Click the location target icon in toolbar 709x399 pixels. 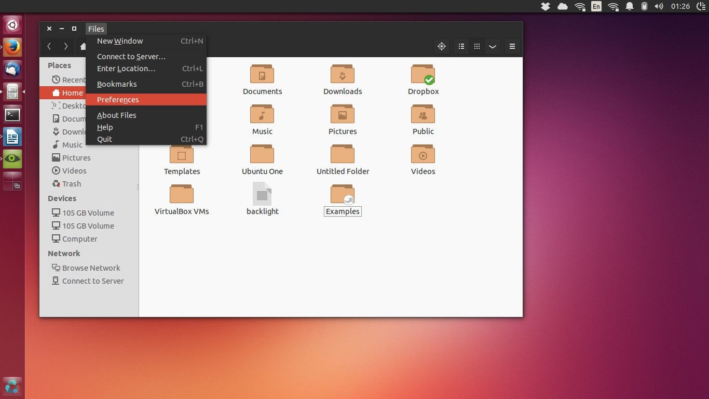click(442, 46)
